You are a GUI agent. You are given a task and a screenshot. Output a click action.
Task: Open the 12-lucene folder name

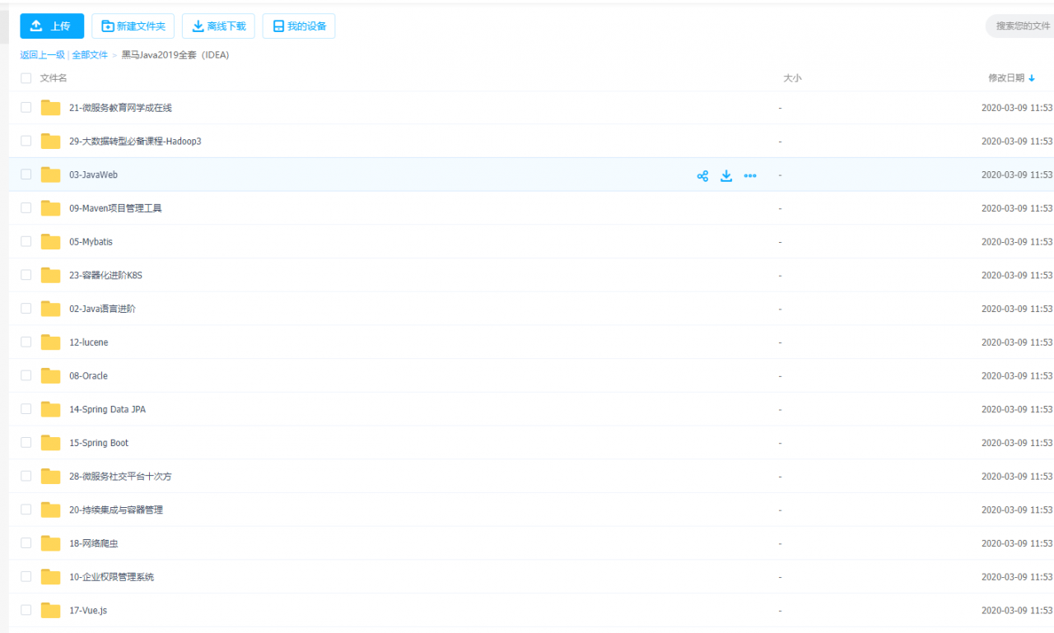click(88, 342)
